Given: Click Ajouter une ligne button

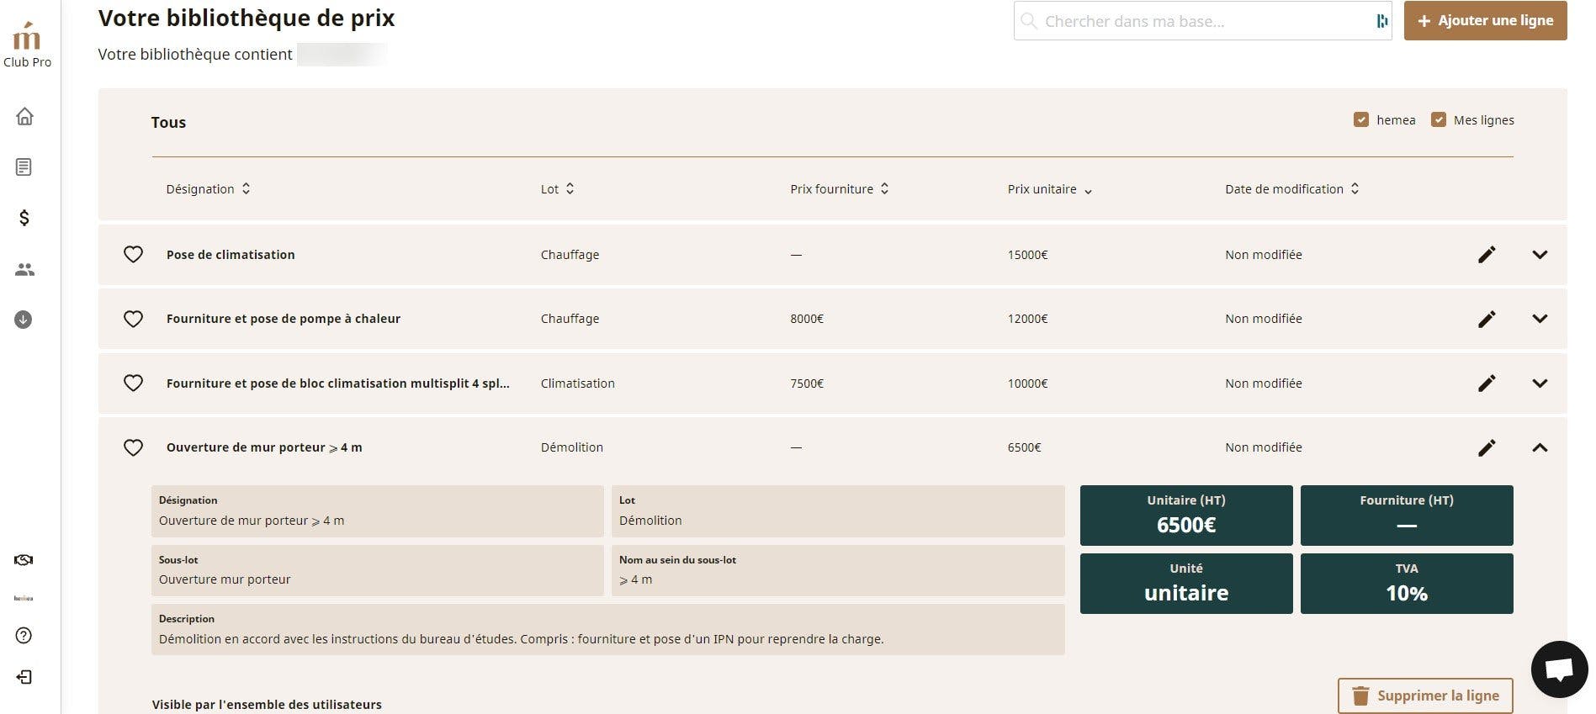Looking at the screenshot, I should pyautogui.click(x=1485, y=21).
